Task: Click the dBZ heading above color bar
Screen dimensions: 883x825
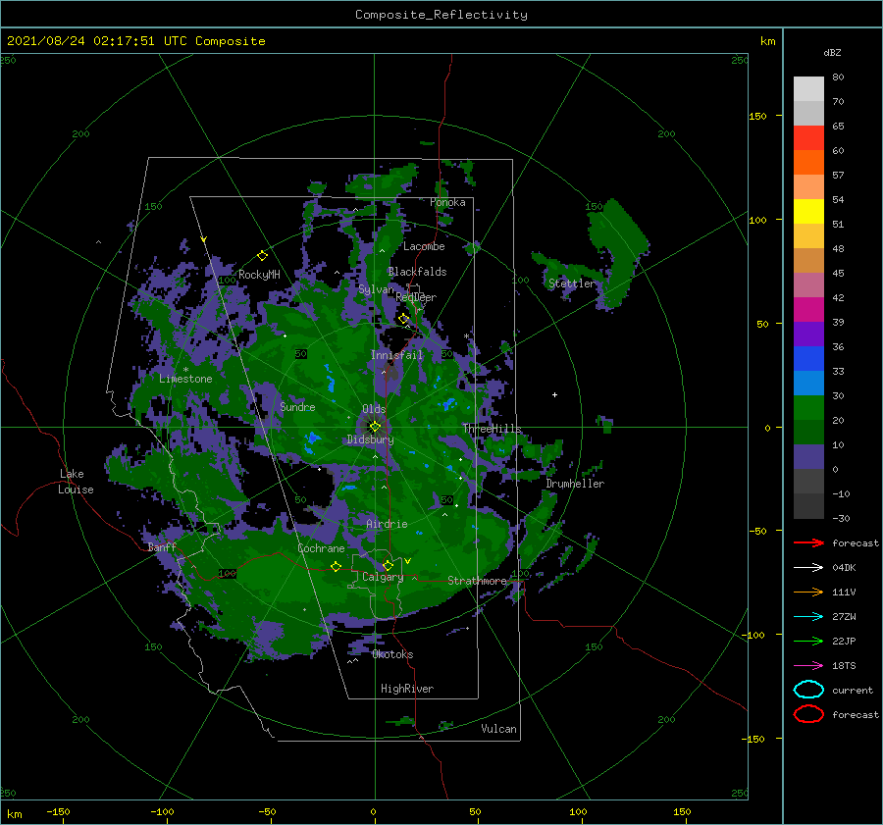Action: (x=832, y=52)
